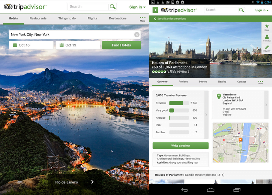Image resolution: width=272 pixels, height=195 pixels.
Task: Open the Destinations tab
Action: (117, 18)
